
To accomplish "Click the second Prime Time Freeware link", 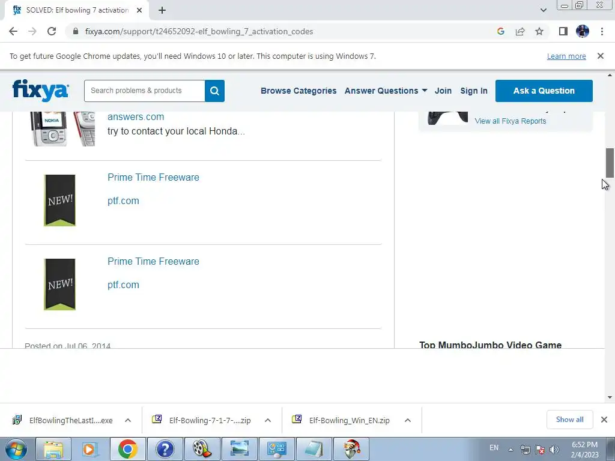I will pyautogui.click(x=153, y=261).
